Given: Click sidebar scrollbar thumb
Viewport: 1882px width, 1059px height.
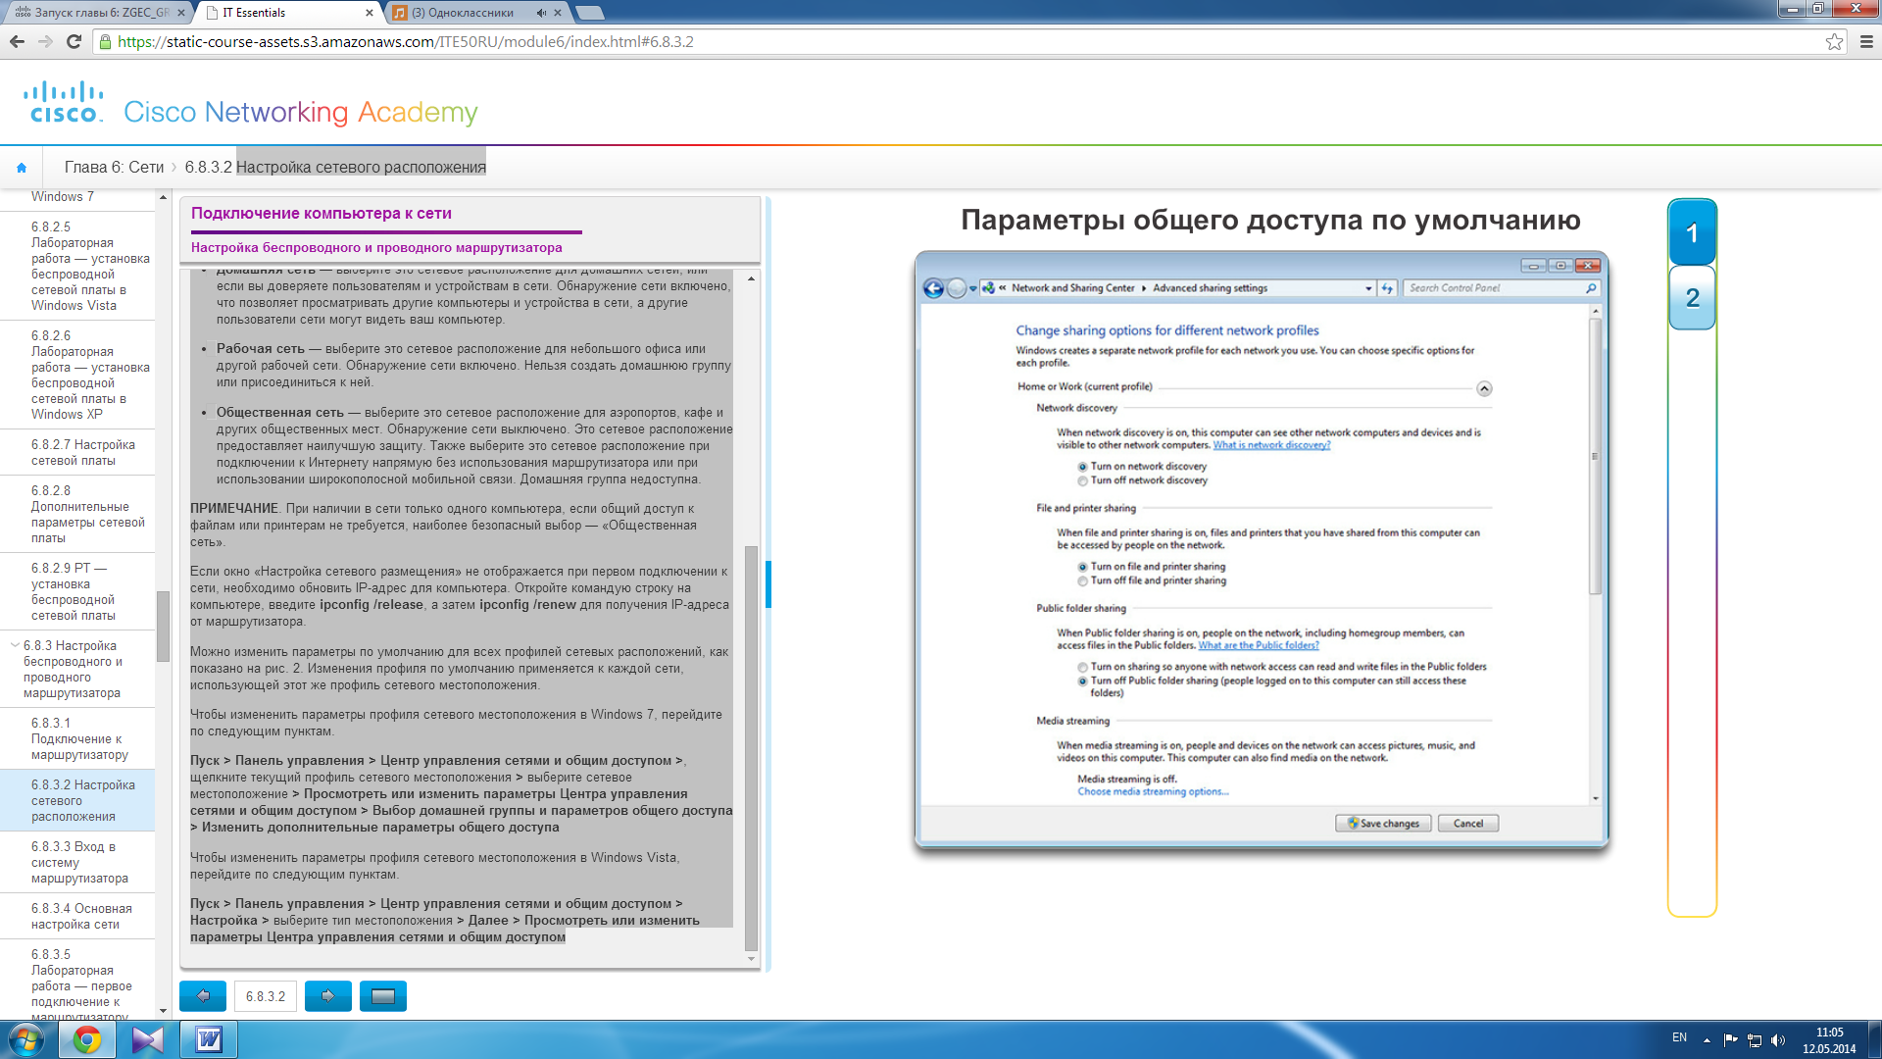Looking at the screenshot, I should pos(163,626).
